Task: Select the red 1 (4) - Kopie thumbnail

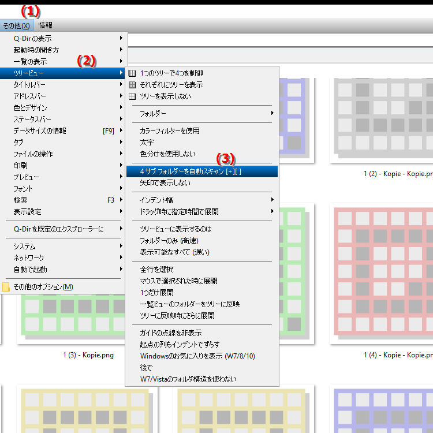Action: tap(382, 274)
